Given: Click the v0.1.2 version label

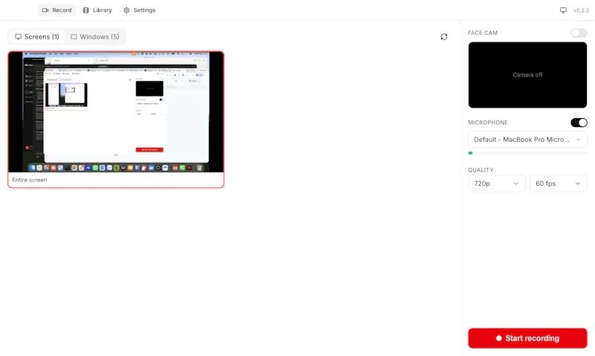Looking at the screenshot, I should click(x=581, y=10).
